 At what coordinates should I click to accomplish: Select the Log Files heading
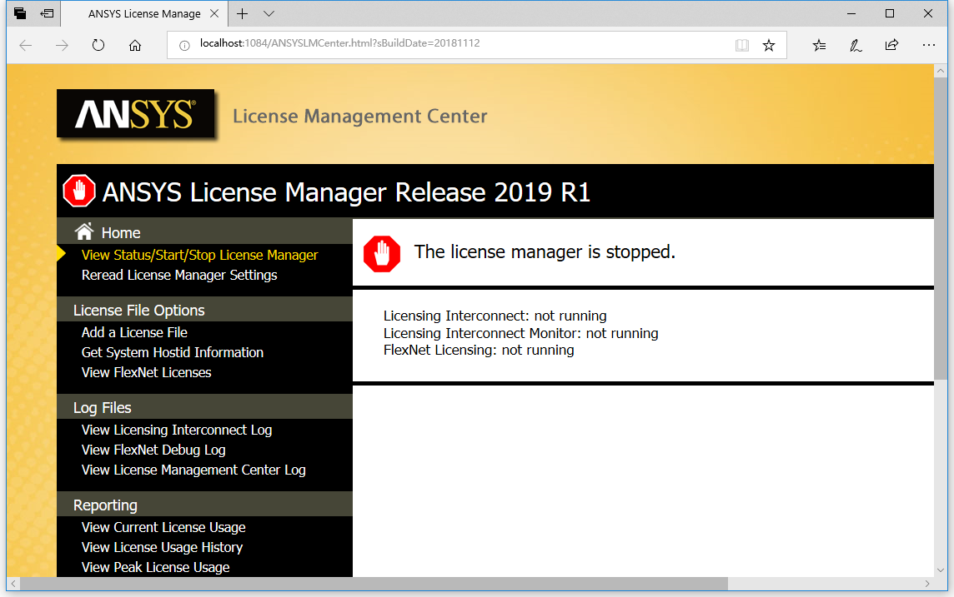103,407
